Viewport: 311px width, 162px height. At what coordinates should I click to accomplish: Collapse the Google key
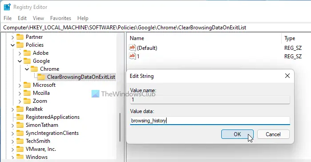click(x=20, y=61)
